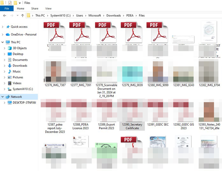Collapse the Network tree node

[2, 97]
